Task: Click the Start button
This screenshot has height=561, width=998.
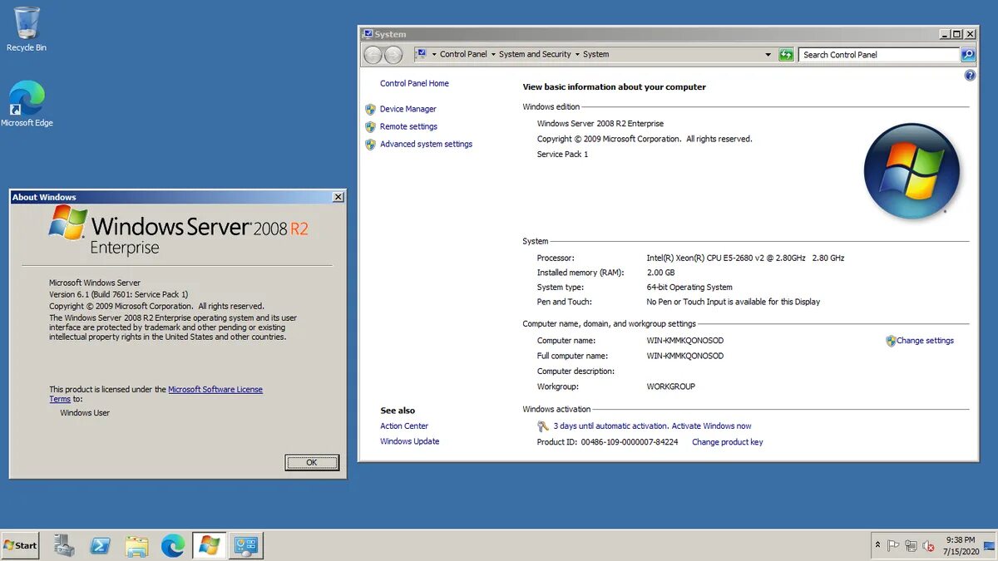Action: click(x=20, y=545)
